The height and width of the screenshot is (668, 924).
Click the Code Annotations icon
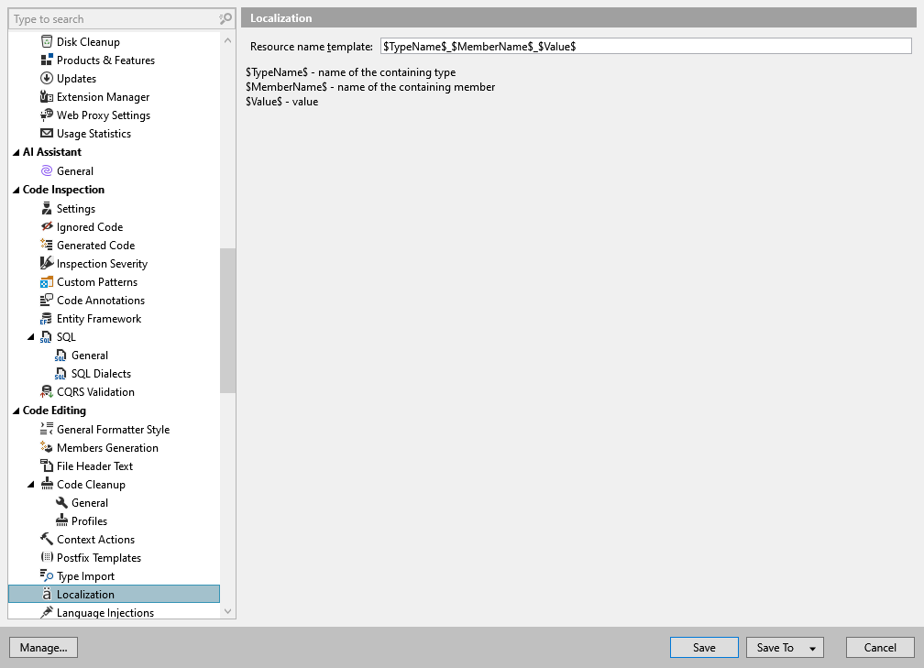coord(47,300)
